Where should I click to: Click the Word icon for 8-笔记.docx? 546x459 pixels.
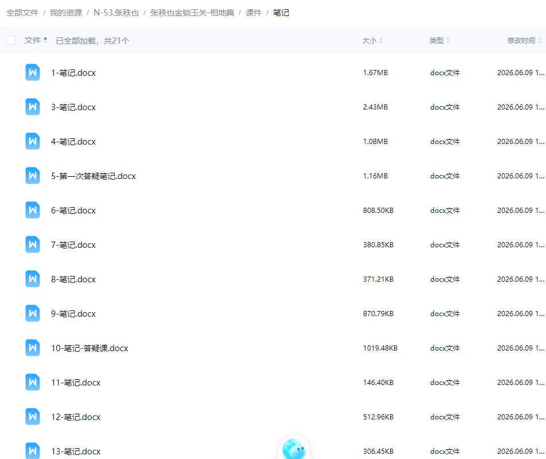tap(32, 279)
